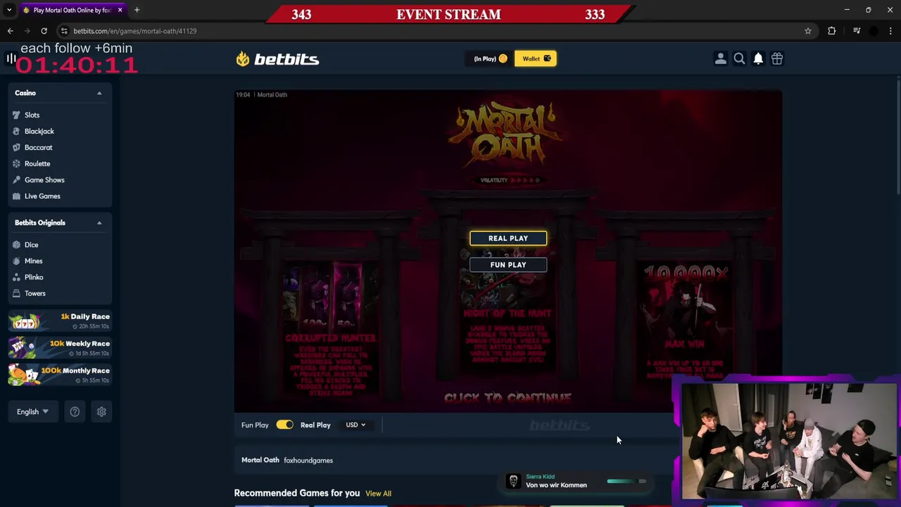
Task: Click the FUN PLAY button
Action: (508, 265)
